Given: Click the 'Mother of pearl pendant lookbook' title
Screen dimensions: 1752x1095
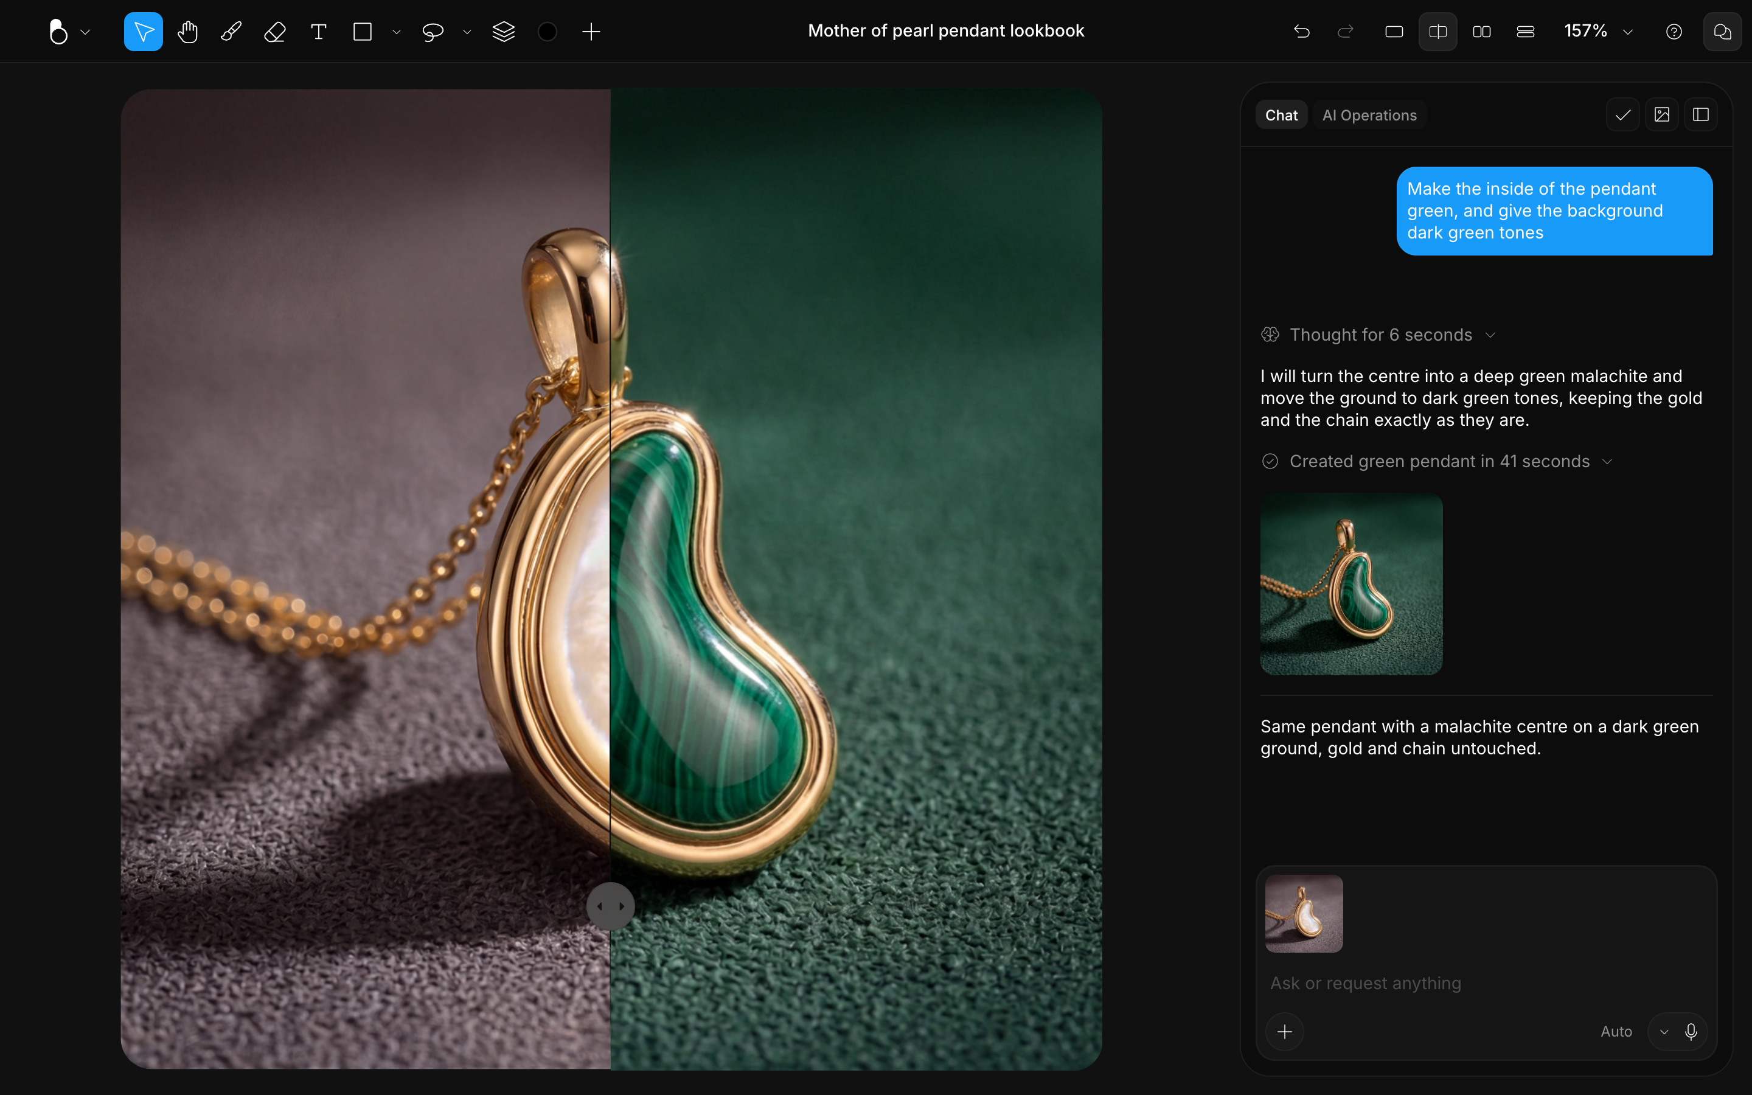Looking at the screenshot, I should coord(945,31).
